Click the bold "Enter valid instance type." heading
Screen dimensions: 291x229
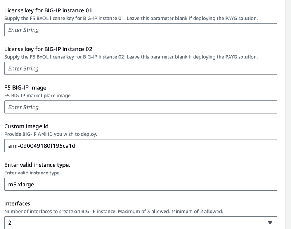coord(37,165)
